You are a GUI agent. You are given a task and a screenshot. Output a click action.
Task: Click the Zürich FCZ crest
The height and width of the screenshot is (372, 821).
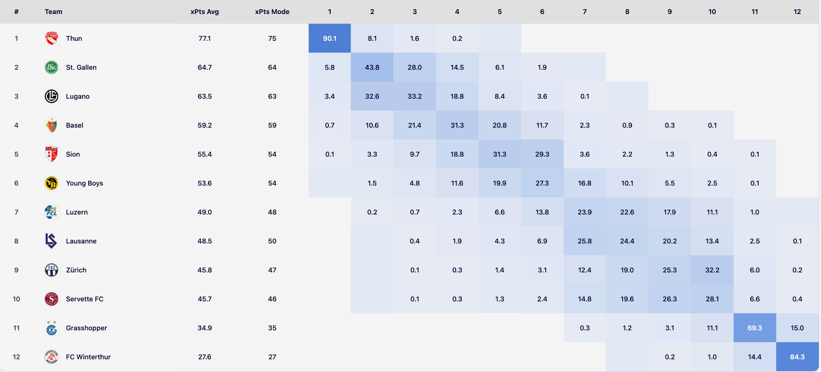click(52, 270)
